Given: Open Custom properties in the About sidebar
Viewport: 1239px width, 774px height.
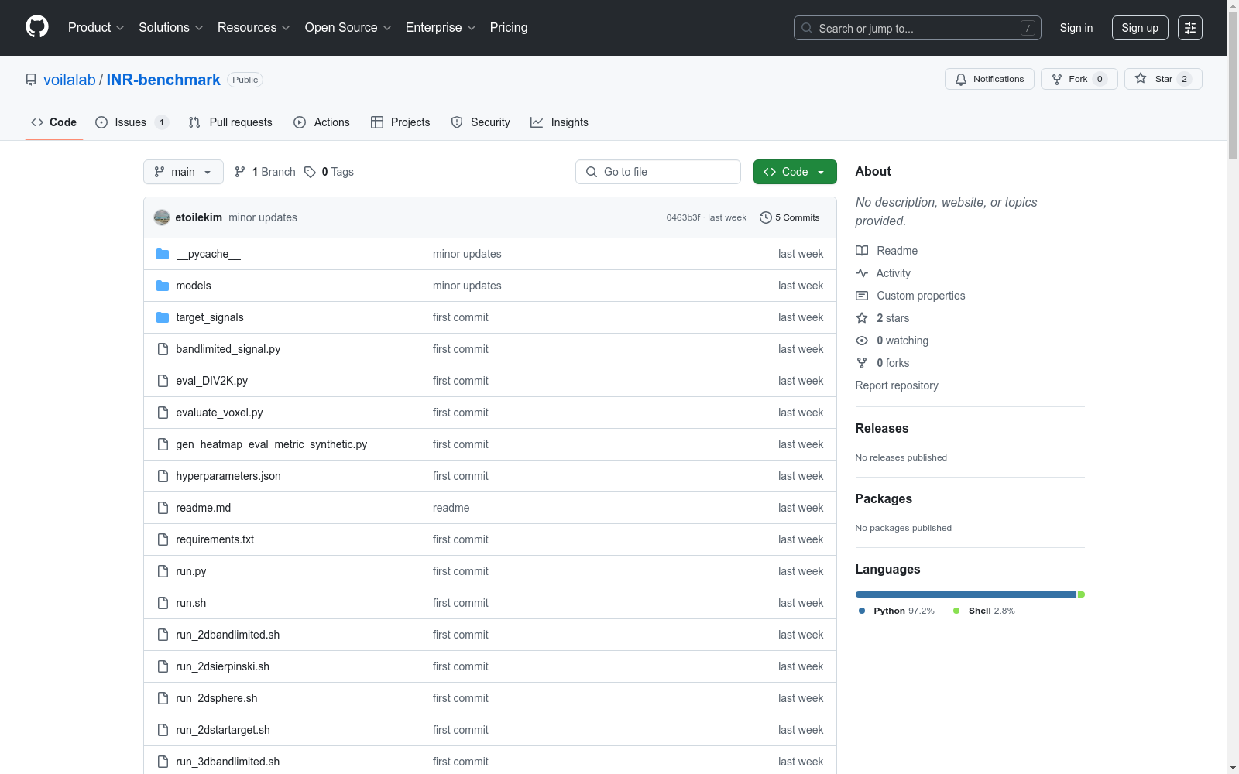Looking at the screenshot, I should pyautogui.click(x=911, y=296).
